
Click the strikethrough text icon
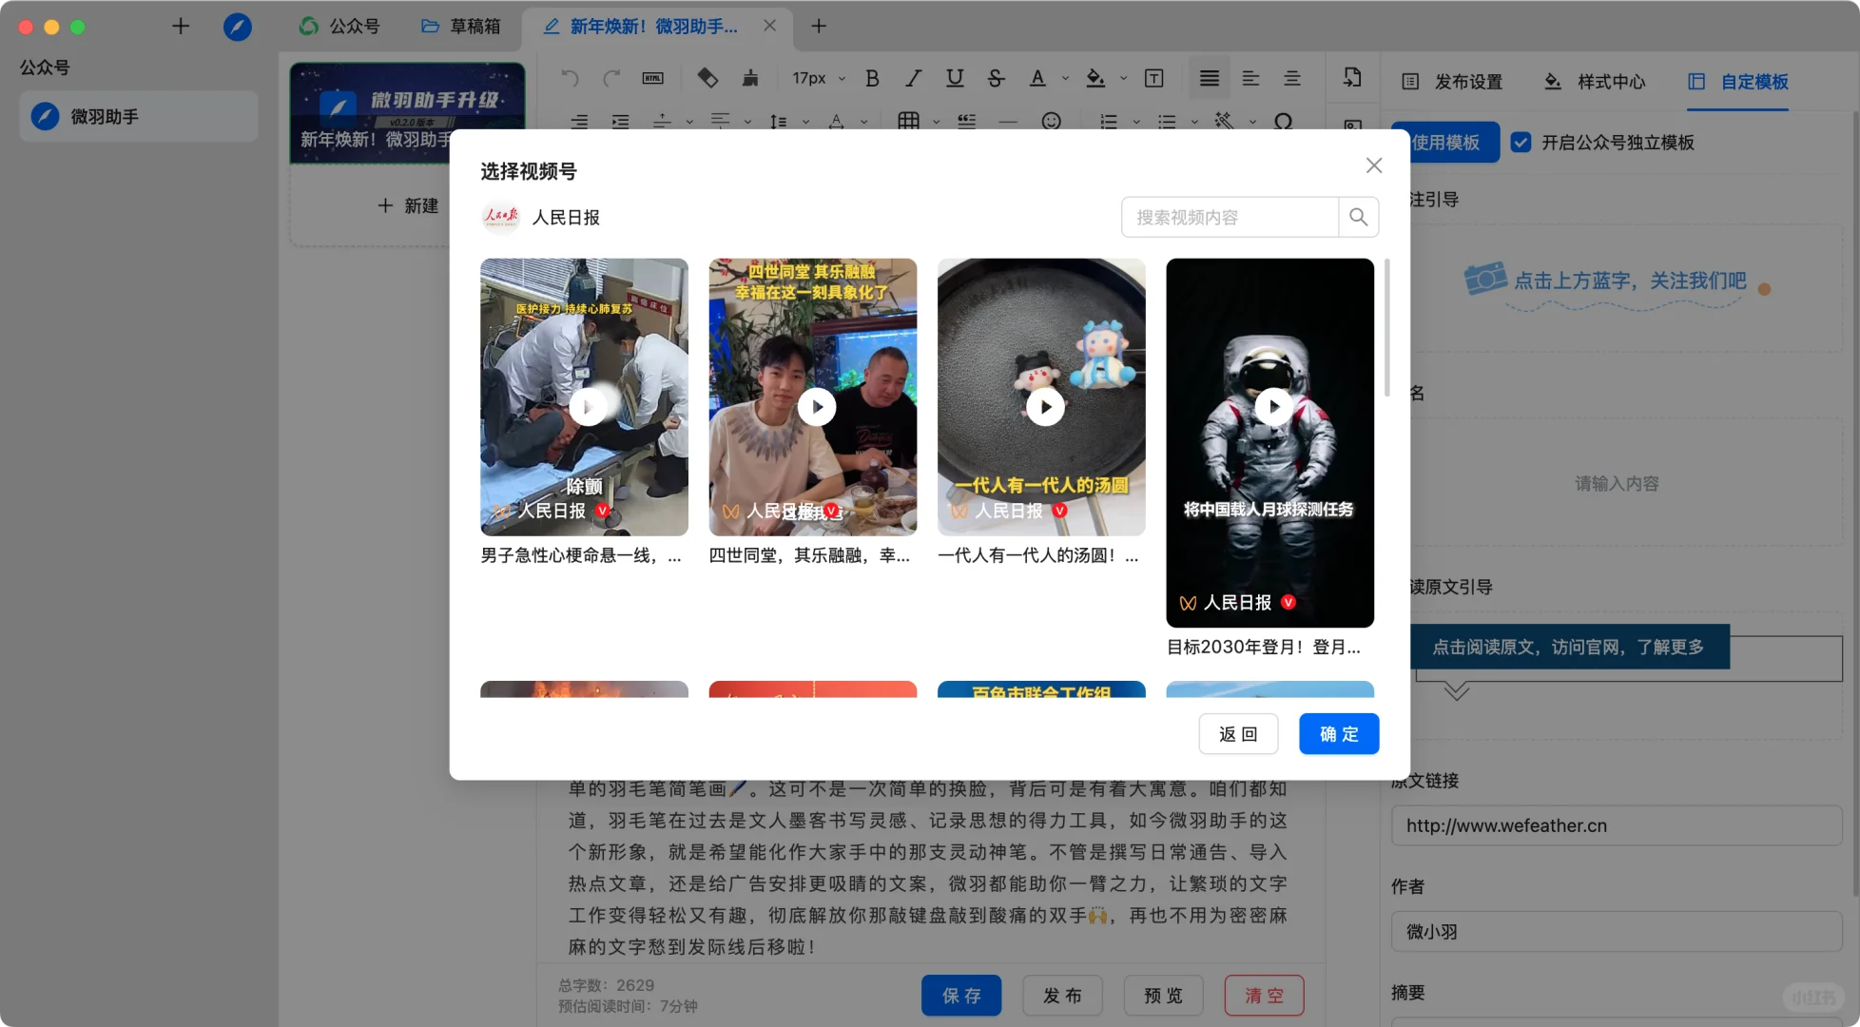(996, 78)
